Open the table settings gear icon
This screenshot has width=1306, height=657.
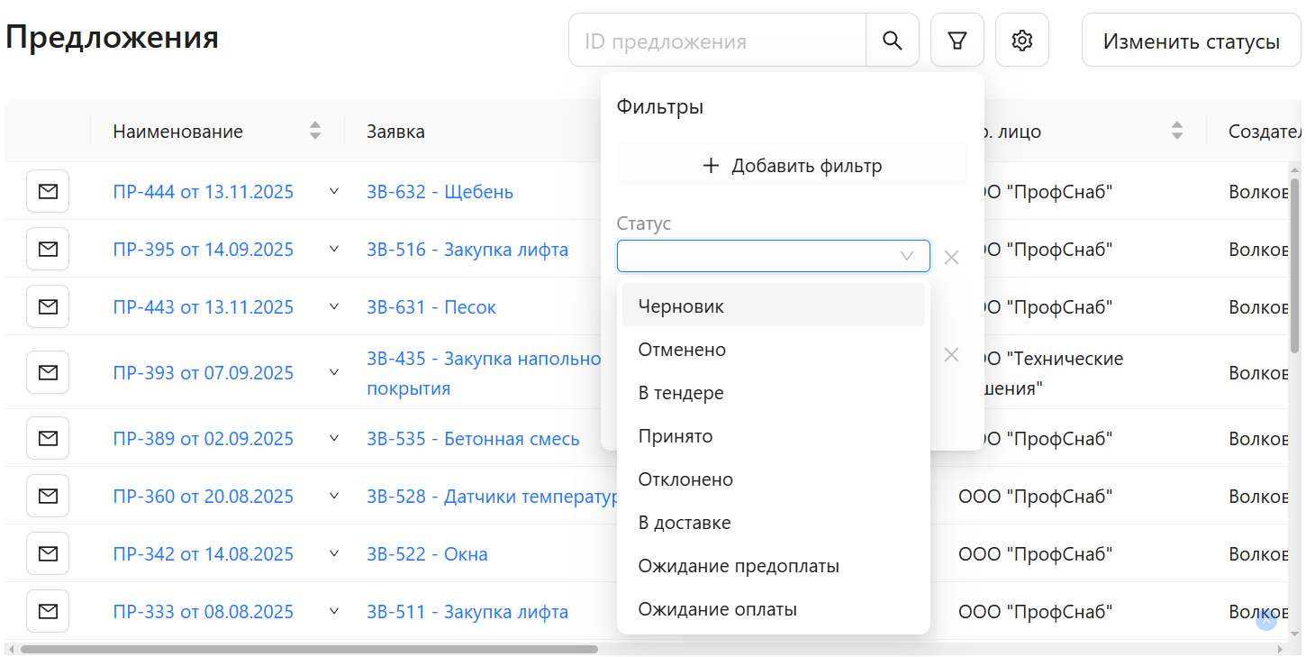pyautogui.click(x=1021, y=40)
